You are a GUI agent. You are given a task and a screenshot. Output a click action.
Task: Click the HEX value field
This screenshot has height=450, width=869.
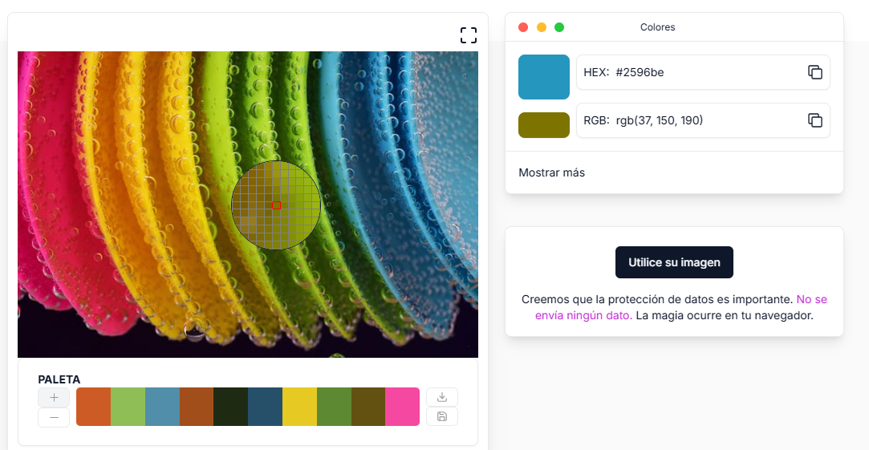click(x=690, y=72)
